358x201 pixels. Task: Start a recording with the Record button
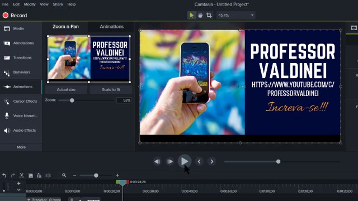[15, 15]
